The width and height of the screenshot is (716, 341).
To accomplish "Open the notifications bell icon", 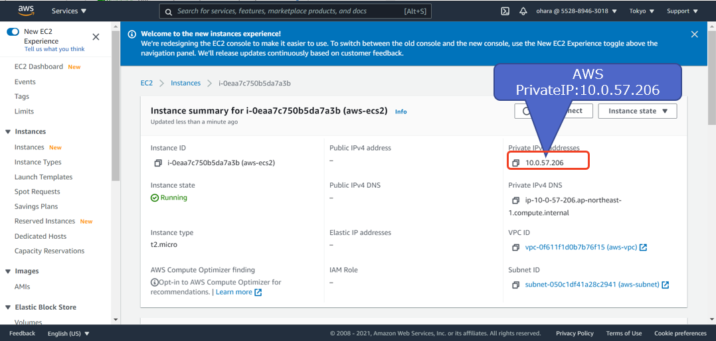I will point(523,11).
